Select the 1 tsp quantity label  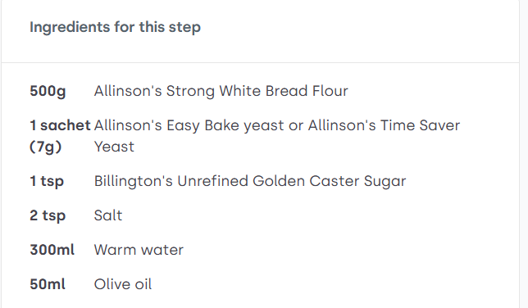pyautogui.click(x=47, y=181)
